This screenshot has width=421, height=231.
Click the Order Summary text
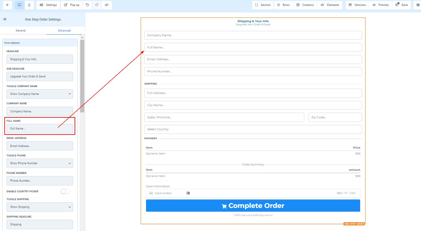[253, 165]
